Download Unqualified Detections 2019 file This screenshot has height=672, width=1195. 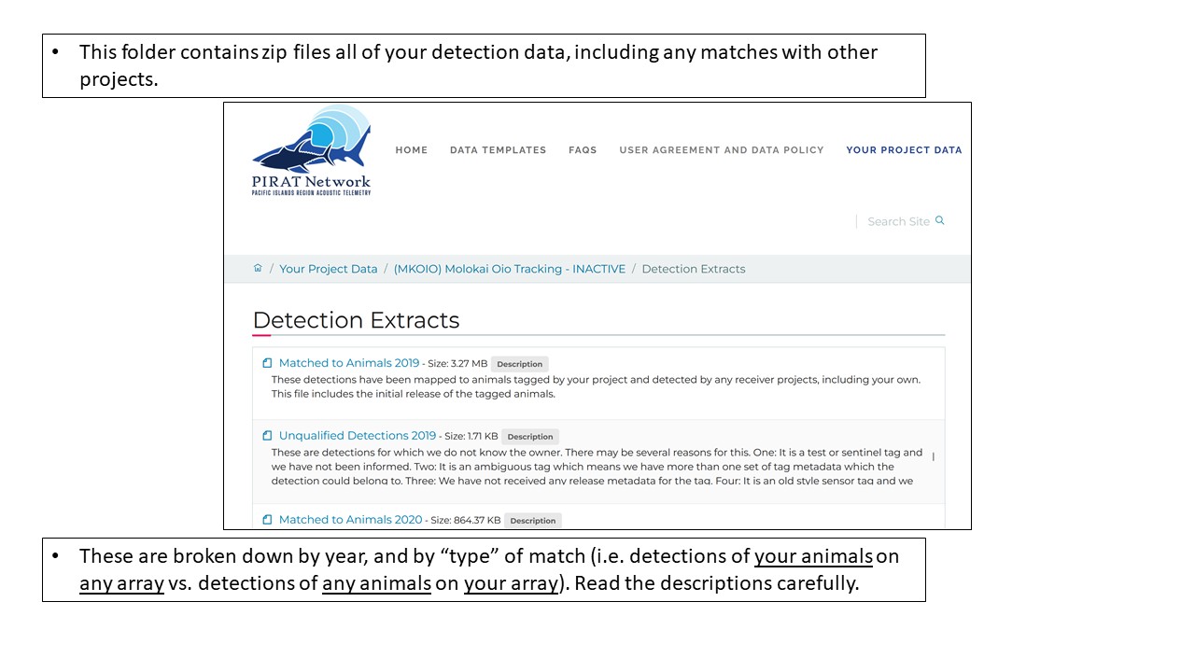click(x=358, y=436)
